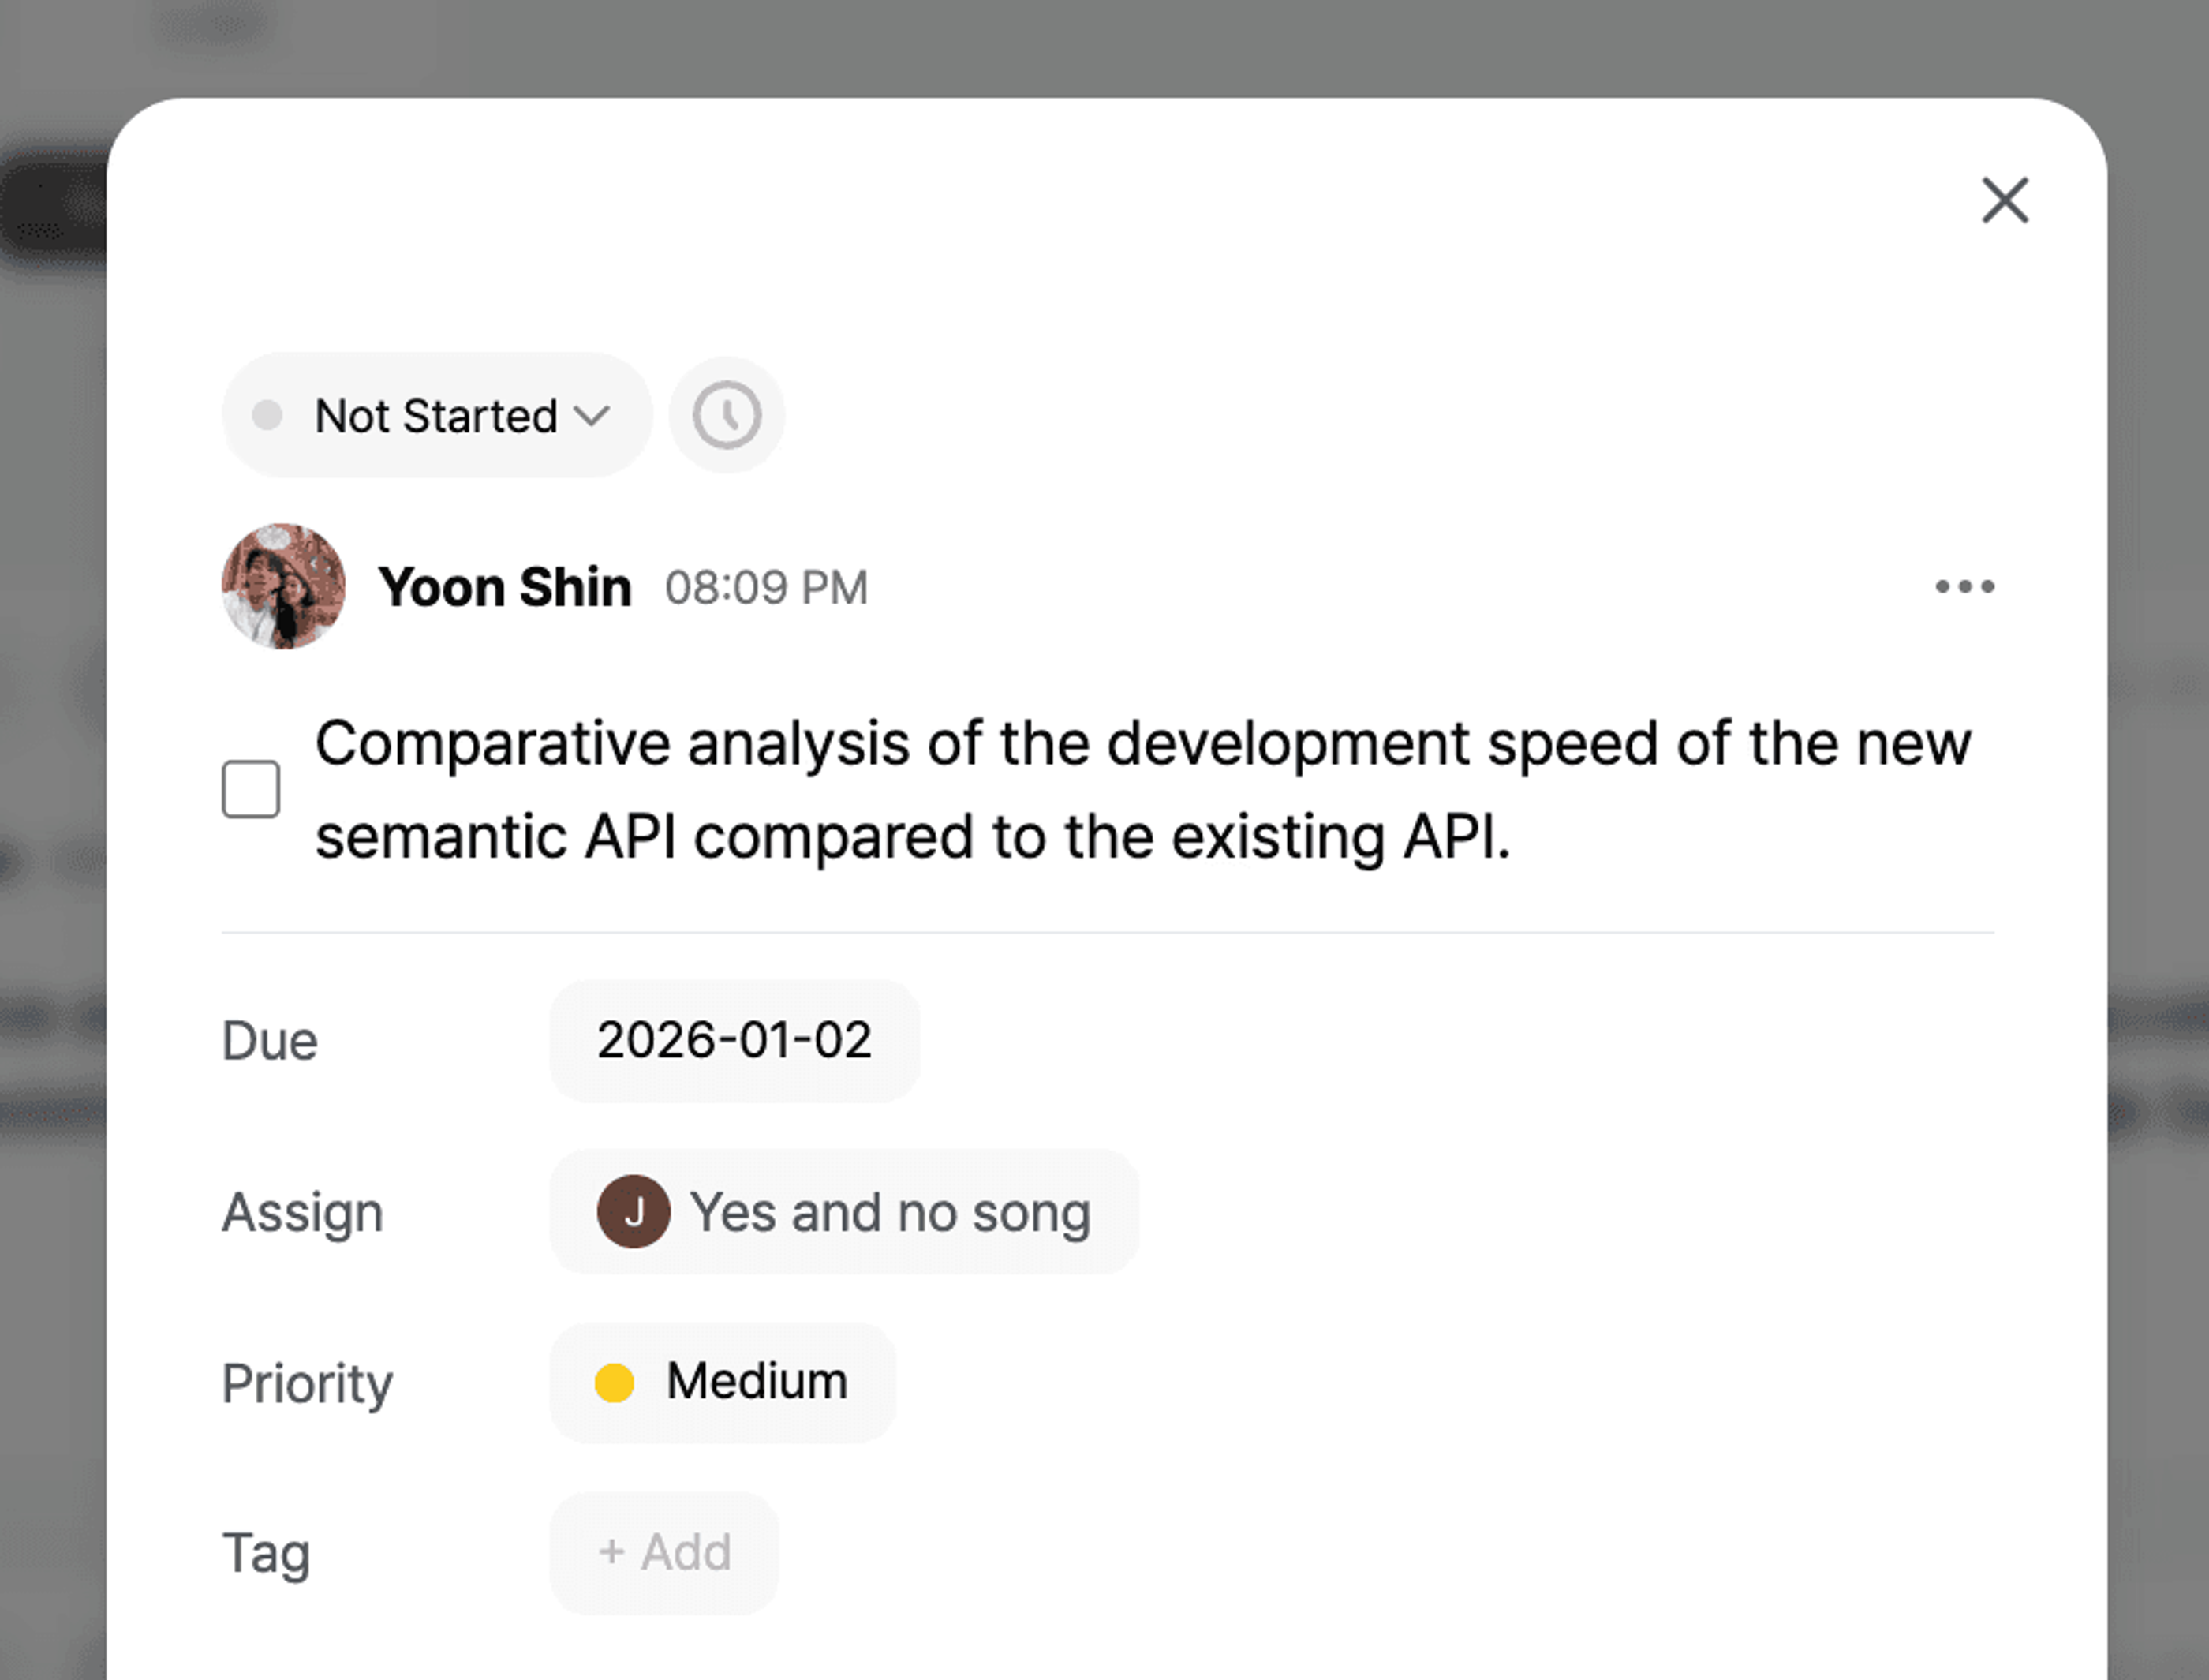Screen dimensions: 2209x1680
Task: Check the task completion checkbox
Action: [x=251, y=789]
